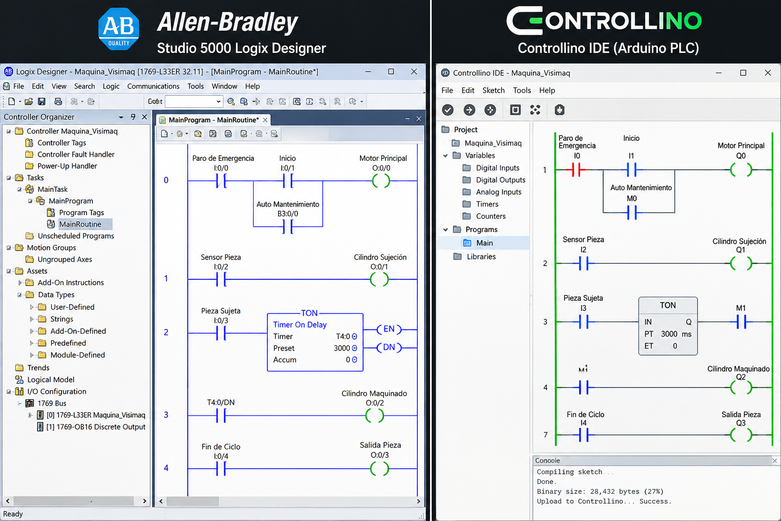Click the TON timer block in Controllino rung 3
The height and width of the screenshot is (521, 781).
pyautogui.click(x=668, y=326)
